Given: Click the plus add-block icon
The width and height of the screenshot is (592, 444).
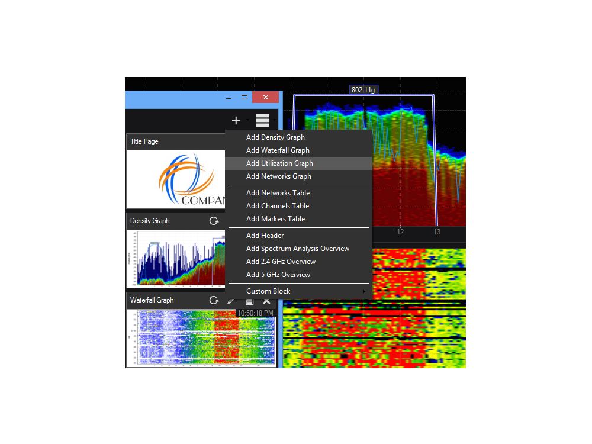Looking at the screenshot, I should pyautogui.click(x=236, y=120).
